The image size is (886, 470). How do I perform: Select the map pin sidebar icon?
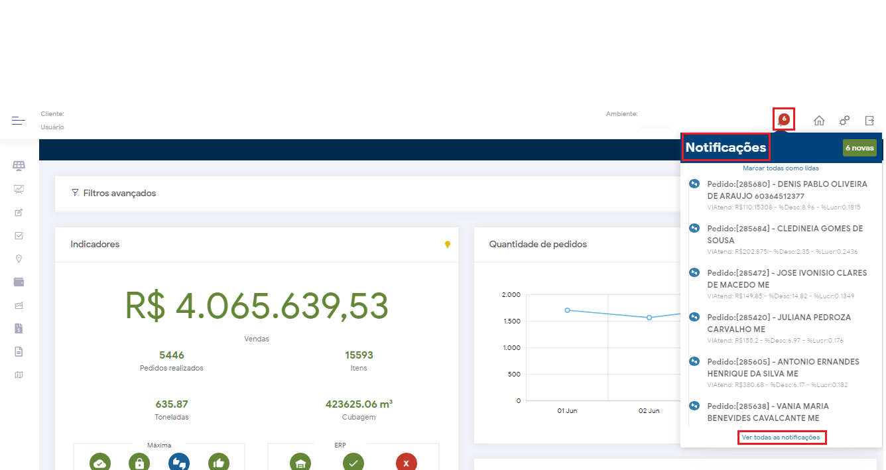coord(19,259)
